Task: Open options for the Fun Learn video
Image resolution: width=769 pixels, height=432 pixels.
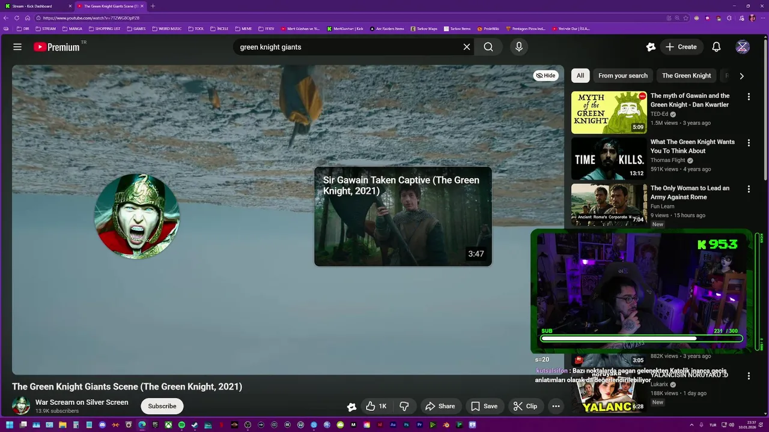Action: pyautogui.click(x=749, y=189)
